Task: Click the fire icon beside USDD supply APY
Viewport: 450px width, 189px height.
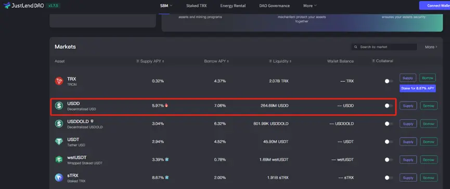Action: [166, 105]
